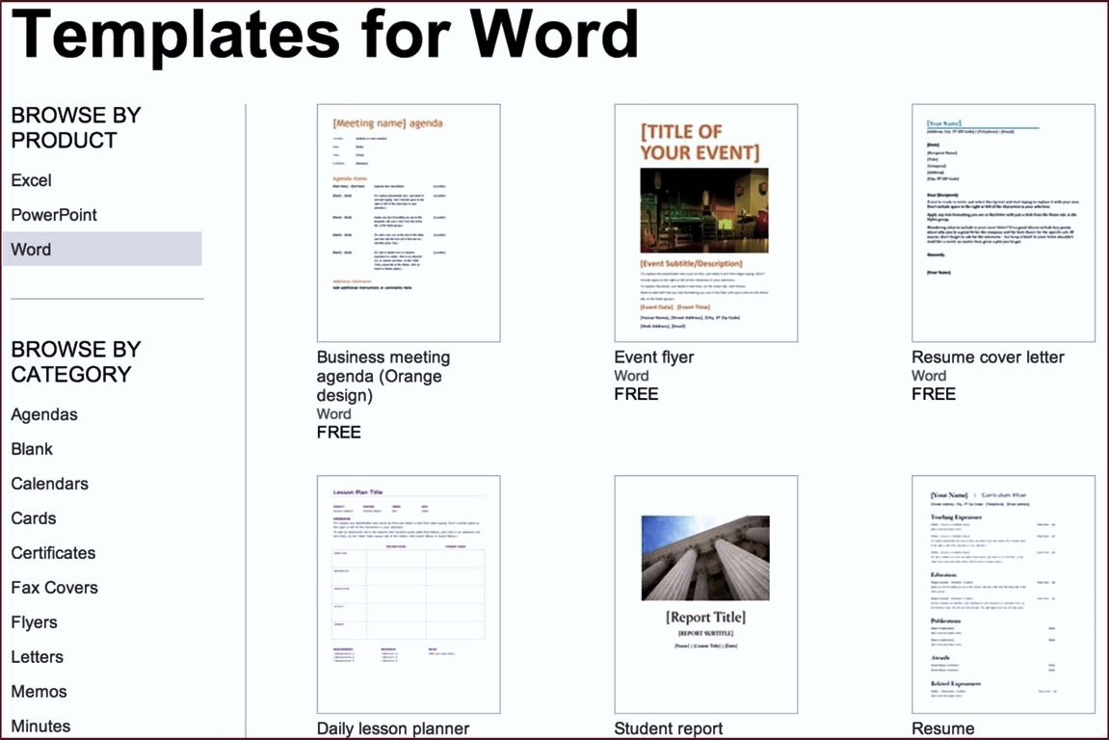Open the Agendas category
This screenshot has height=740, width=1109.
[44, 414]
